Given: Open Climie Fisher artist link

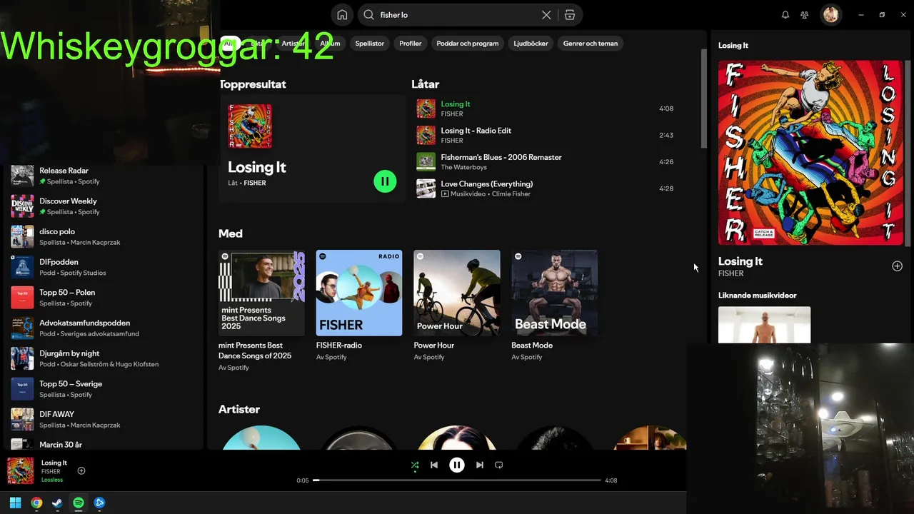Looking at the screenshot, I should [x=511, y=194].
